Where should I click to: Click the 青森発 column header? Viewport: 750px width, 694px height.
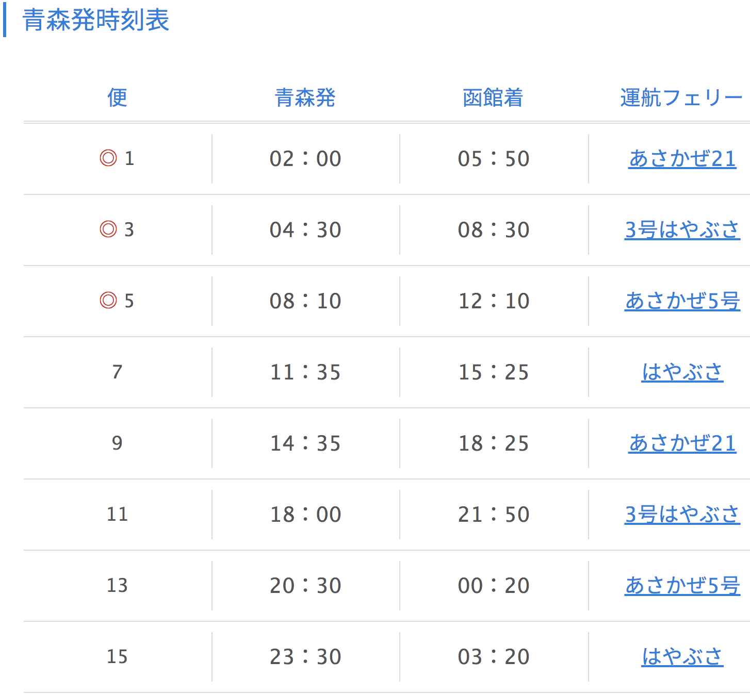(x=305, y=97)
